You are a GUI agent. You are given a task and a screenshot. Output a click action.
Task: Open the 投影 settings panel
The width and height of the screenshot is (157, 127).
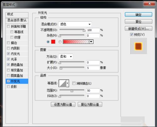(x=14, y=87)
